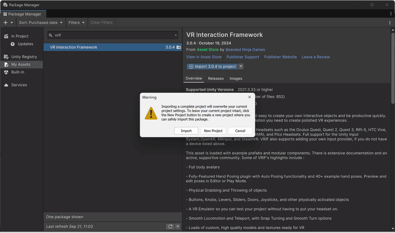Click the plus add package icon
The image size is (395, 233).
pyautogui.click(x=5, y=23)
